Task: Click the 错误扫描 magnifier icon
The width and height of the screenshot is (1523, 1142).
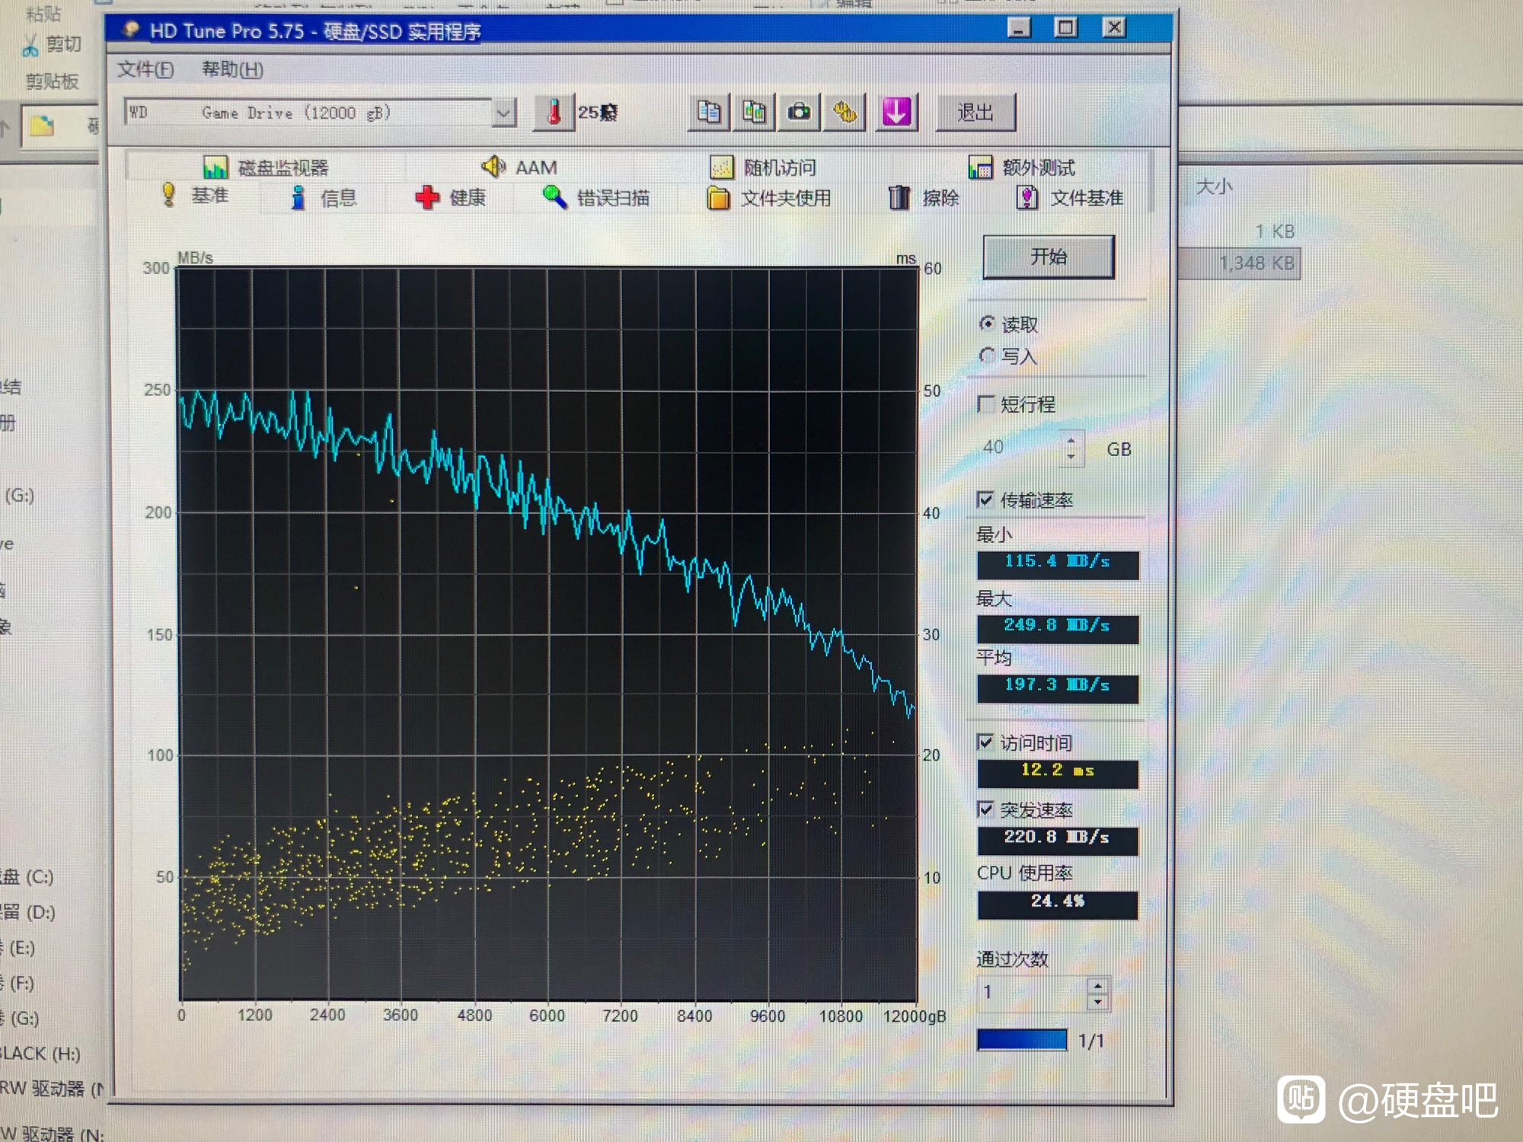Action: (554, 198)
